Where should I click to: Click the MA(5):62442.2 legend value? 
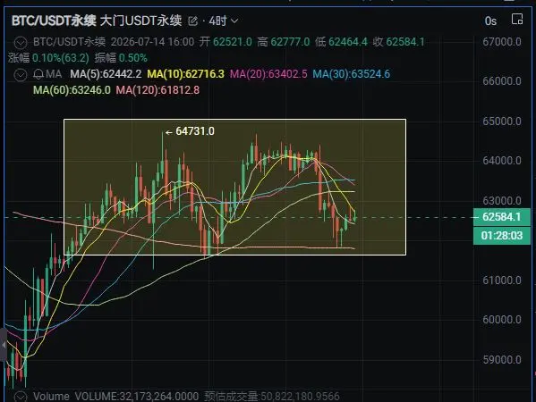coord(106,74)
